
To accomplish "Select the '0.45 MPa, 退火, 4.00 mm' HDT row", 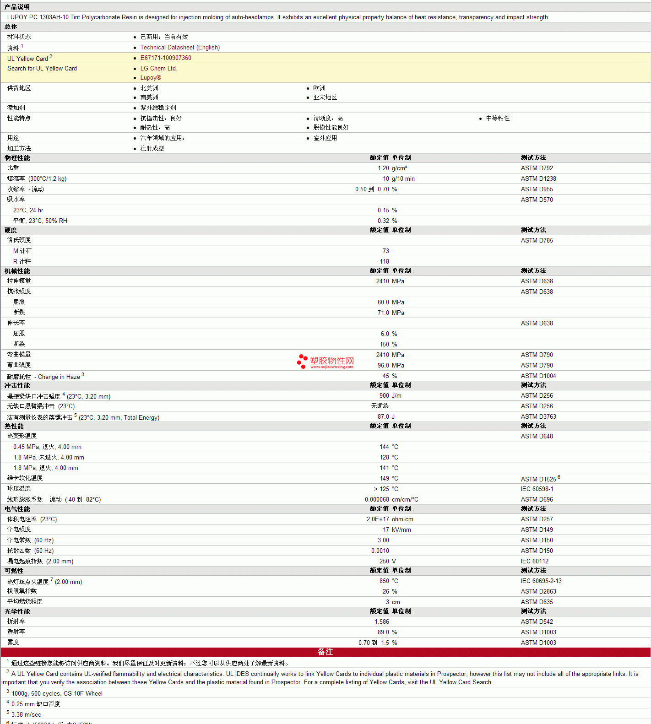I will point(325,447).
